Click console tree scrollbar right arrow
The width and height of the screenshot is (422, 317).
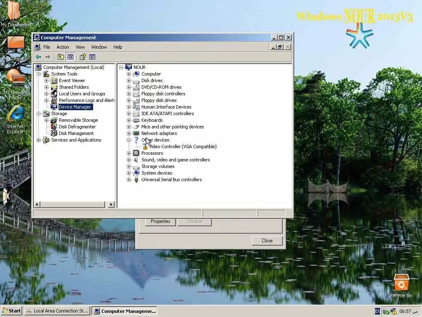pos(111,205)
